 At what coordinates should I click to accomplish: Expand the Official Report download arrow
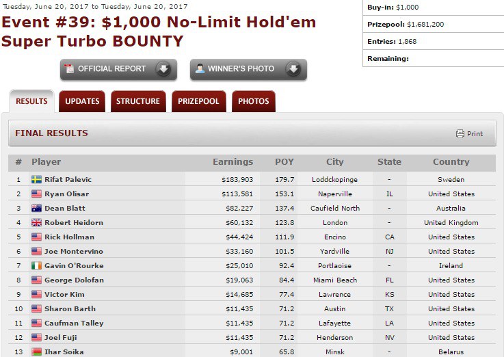click(x=163, y=69)
